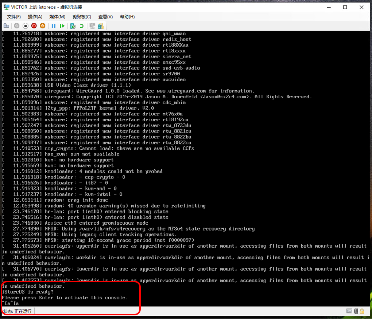Click the grayed Start power icon

17,25
